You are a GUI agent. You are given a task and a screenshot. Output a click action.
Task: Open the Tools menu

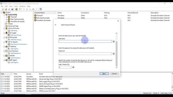(16, 6)
